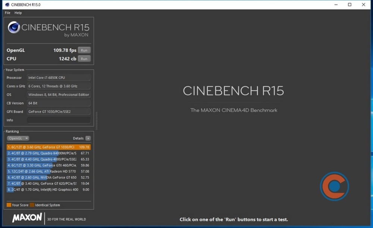Click the CPU score 1242 cb value
This screenshot has height=228, width=373.
68,59
